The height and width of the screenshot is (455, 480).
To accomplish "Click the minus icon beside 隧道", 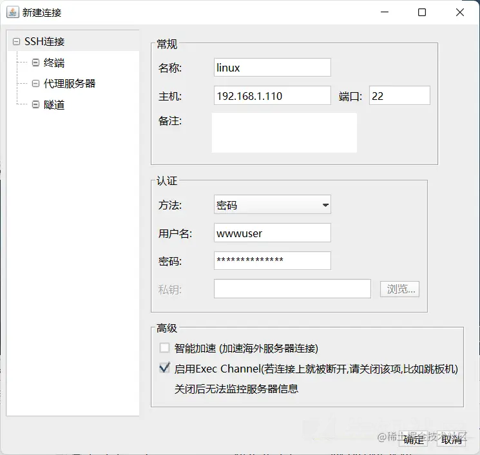I will coord(36,104).
